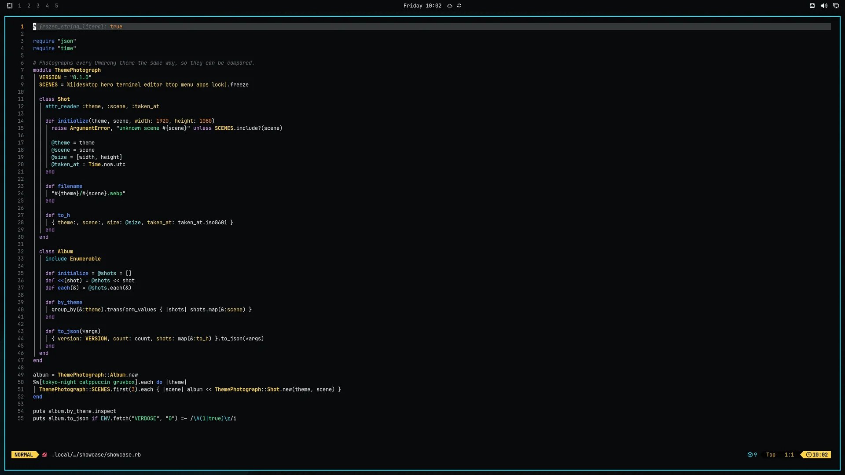
Task: Click the cloud weather icon beside the clock
Action: point(450,6)
